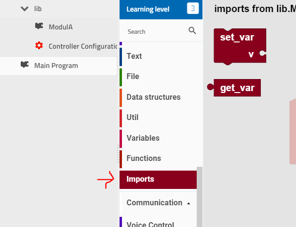Select the Data structures category
The image size is (296, 227).
pyautogui.click(x=161, y=97)
